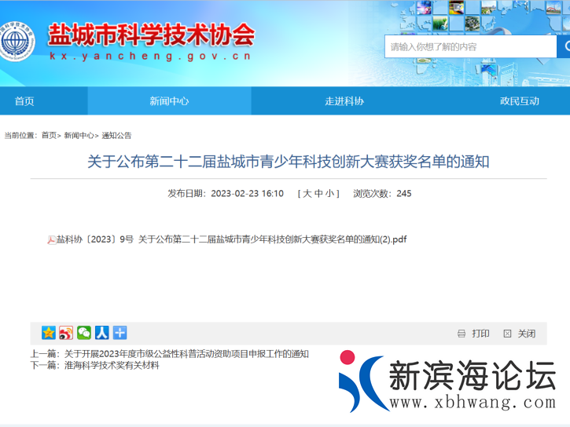Open previous article about 2023年度市级公益性科普活动
Viewport: 570px width, 427px height.
coord(186,354)
